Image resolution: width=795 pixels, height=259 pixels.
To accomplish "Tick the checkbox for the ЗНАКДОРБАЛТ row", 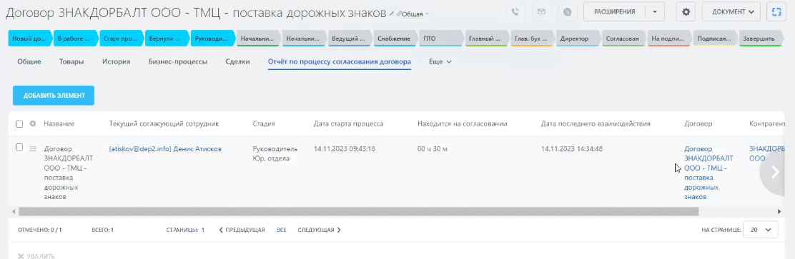I will coord(19,147).
